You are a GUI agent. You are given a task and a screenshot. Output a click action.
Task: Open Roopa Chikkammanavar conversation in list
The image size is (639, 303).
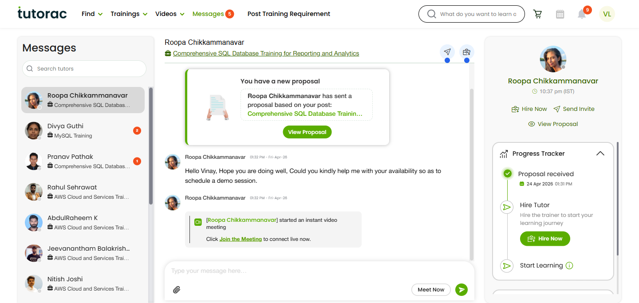click(83, 100)
